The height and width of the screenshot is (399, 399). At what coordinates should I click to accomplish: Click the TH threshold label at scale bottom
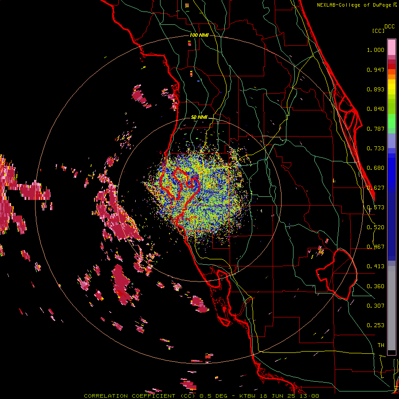pos(381,345)
